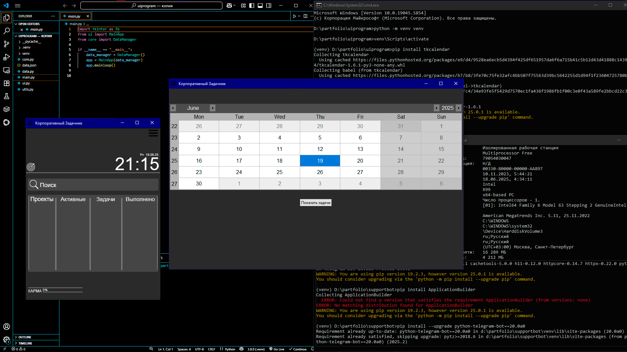
Task: Open Активные column tab
Action: 73,199
